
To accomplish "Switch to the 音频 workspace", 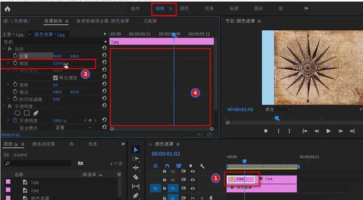I will pyautogui.click(x=234, y=8).
